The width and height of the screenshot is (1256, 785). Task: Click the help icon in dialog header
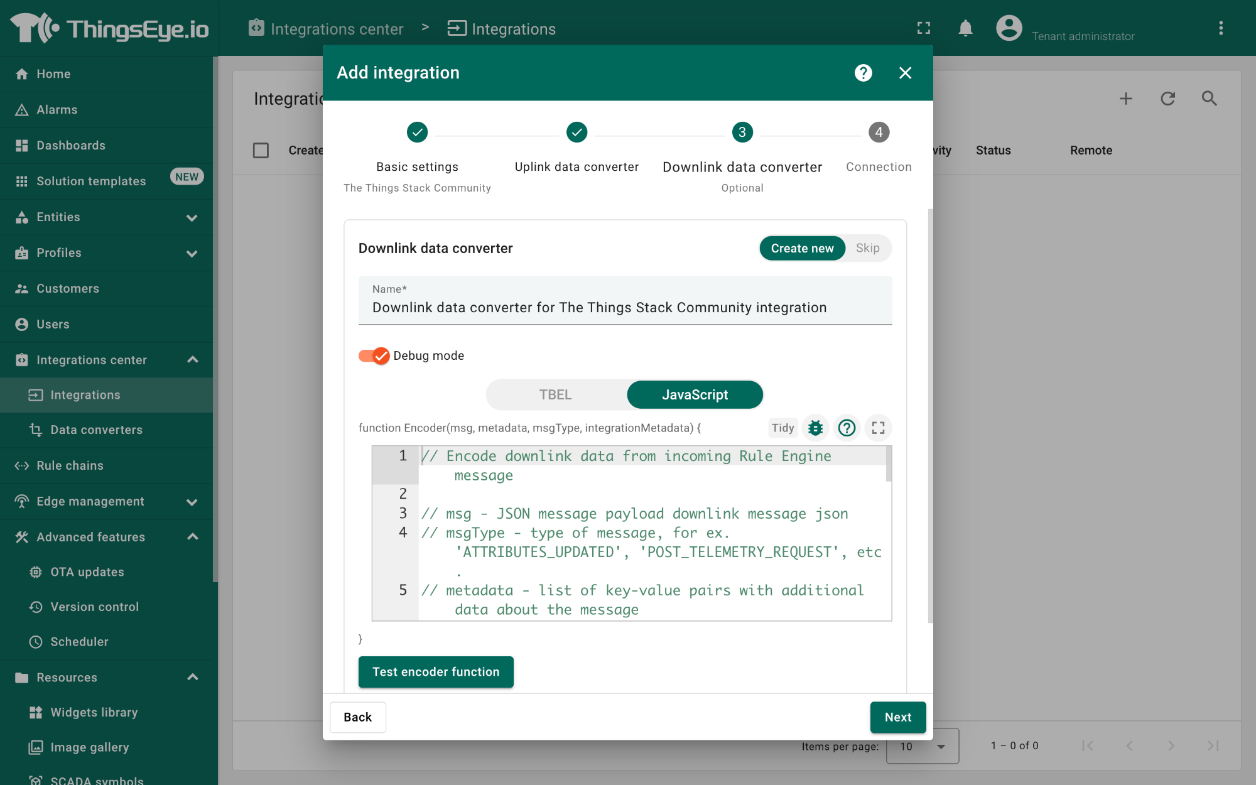tap(863, 72)
